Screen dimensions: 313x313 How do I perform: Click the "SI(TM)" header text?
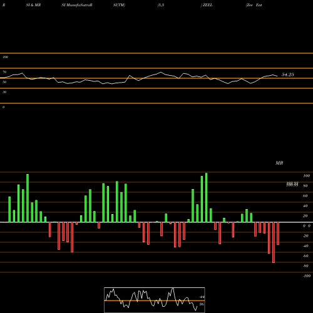[119, 5]
